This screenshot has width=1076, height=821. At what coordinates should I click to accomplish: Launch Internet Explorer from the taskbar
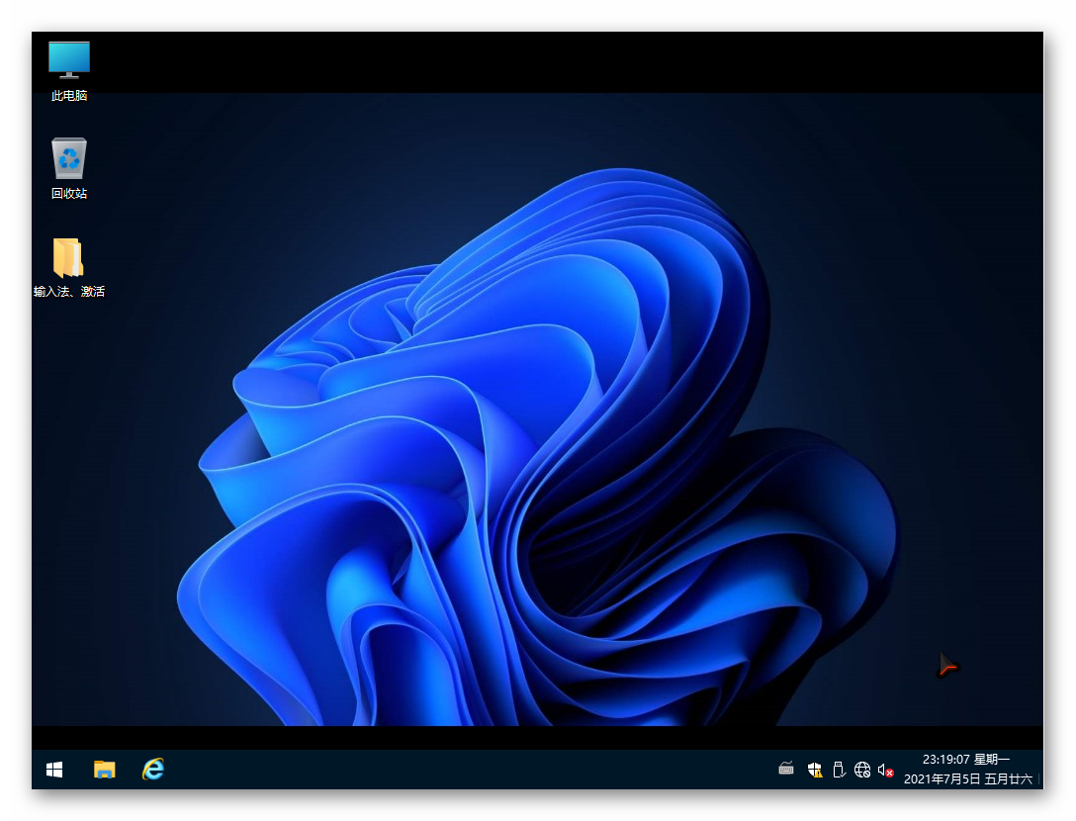pos(153,770)
